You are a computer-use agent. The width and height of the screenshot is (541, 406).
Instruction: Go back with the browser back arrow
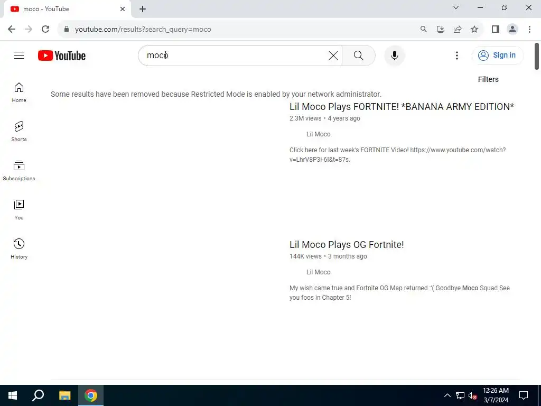(x=12, y=29)
